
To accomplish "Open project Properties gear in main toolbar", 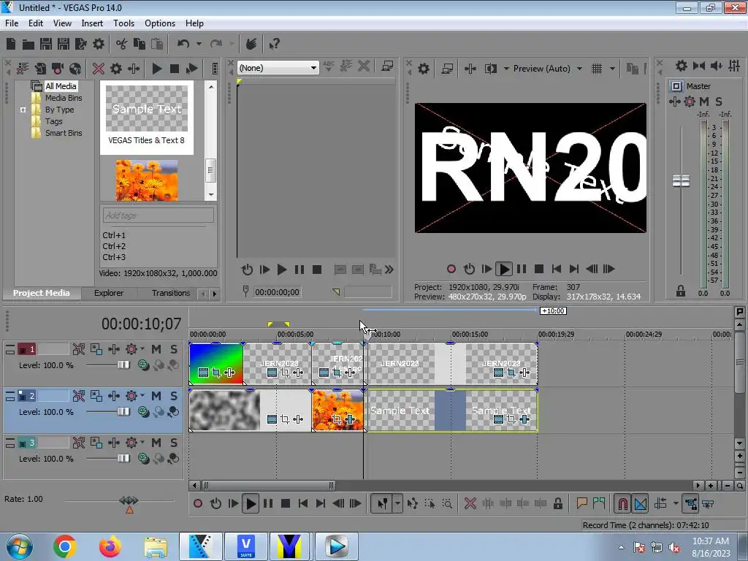I will click(99, 45).
